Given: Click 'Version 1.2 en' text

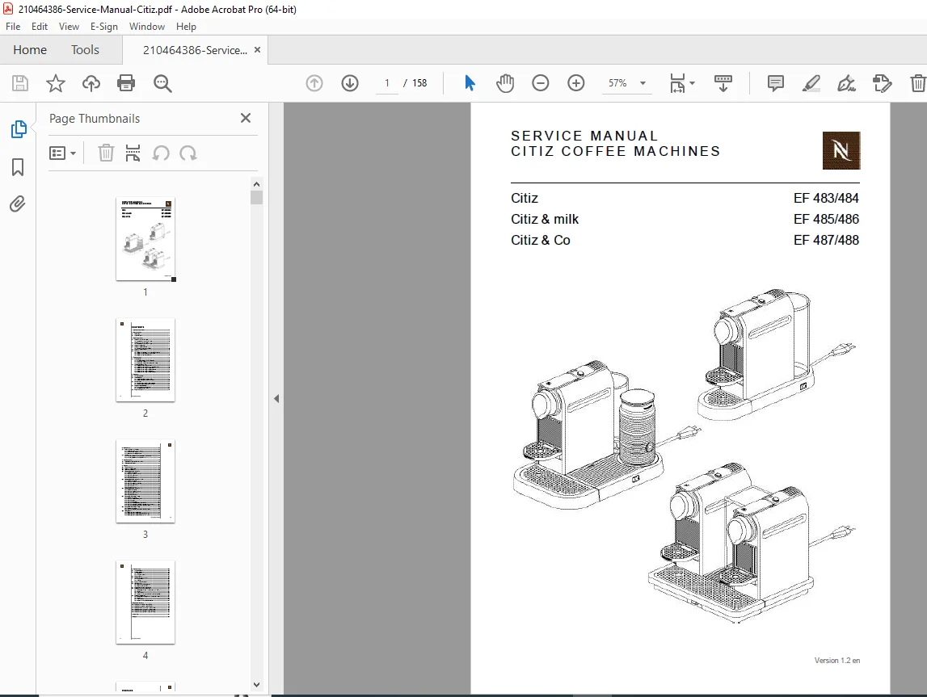Looking at the screenshot, I should (837, 661).
